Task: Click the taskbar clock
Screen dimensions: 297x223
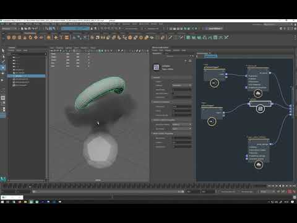Action: (x=286, y=202)
